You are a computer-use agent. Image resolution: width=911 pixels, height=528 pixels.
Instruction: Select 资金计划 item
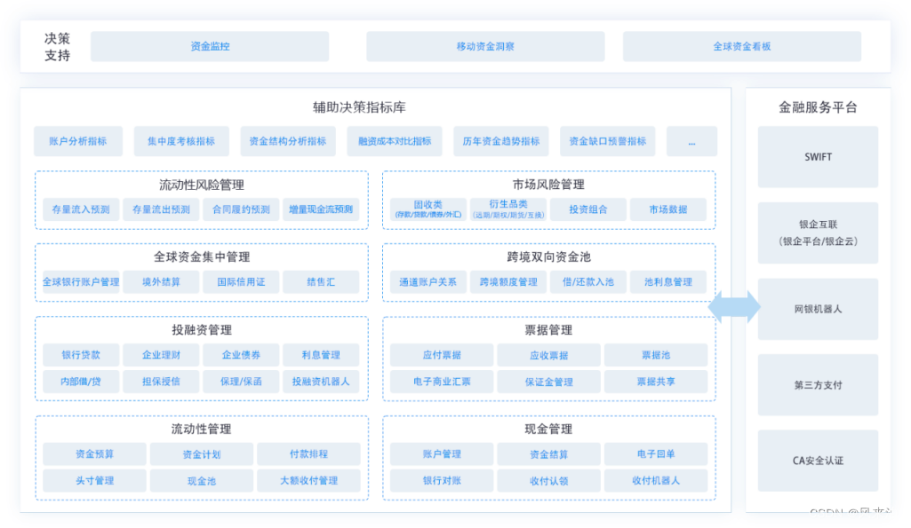point(202,454)
